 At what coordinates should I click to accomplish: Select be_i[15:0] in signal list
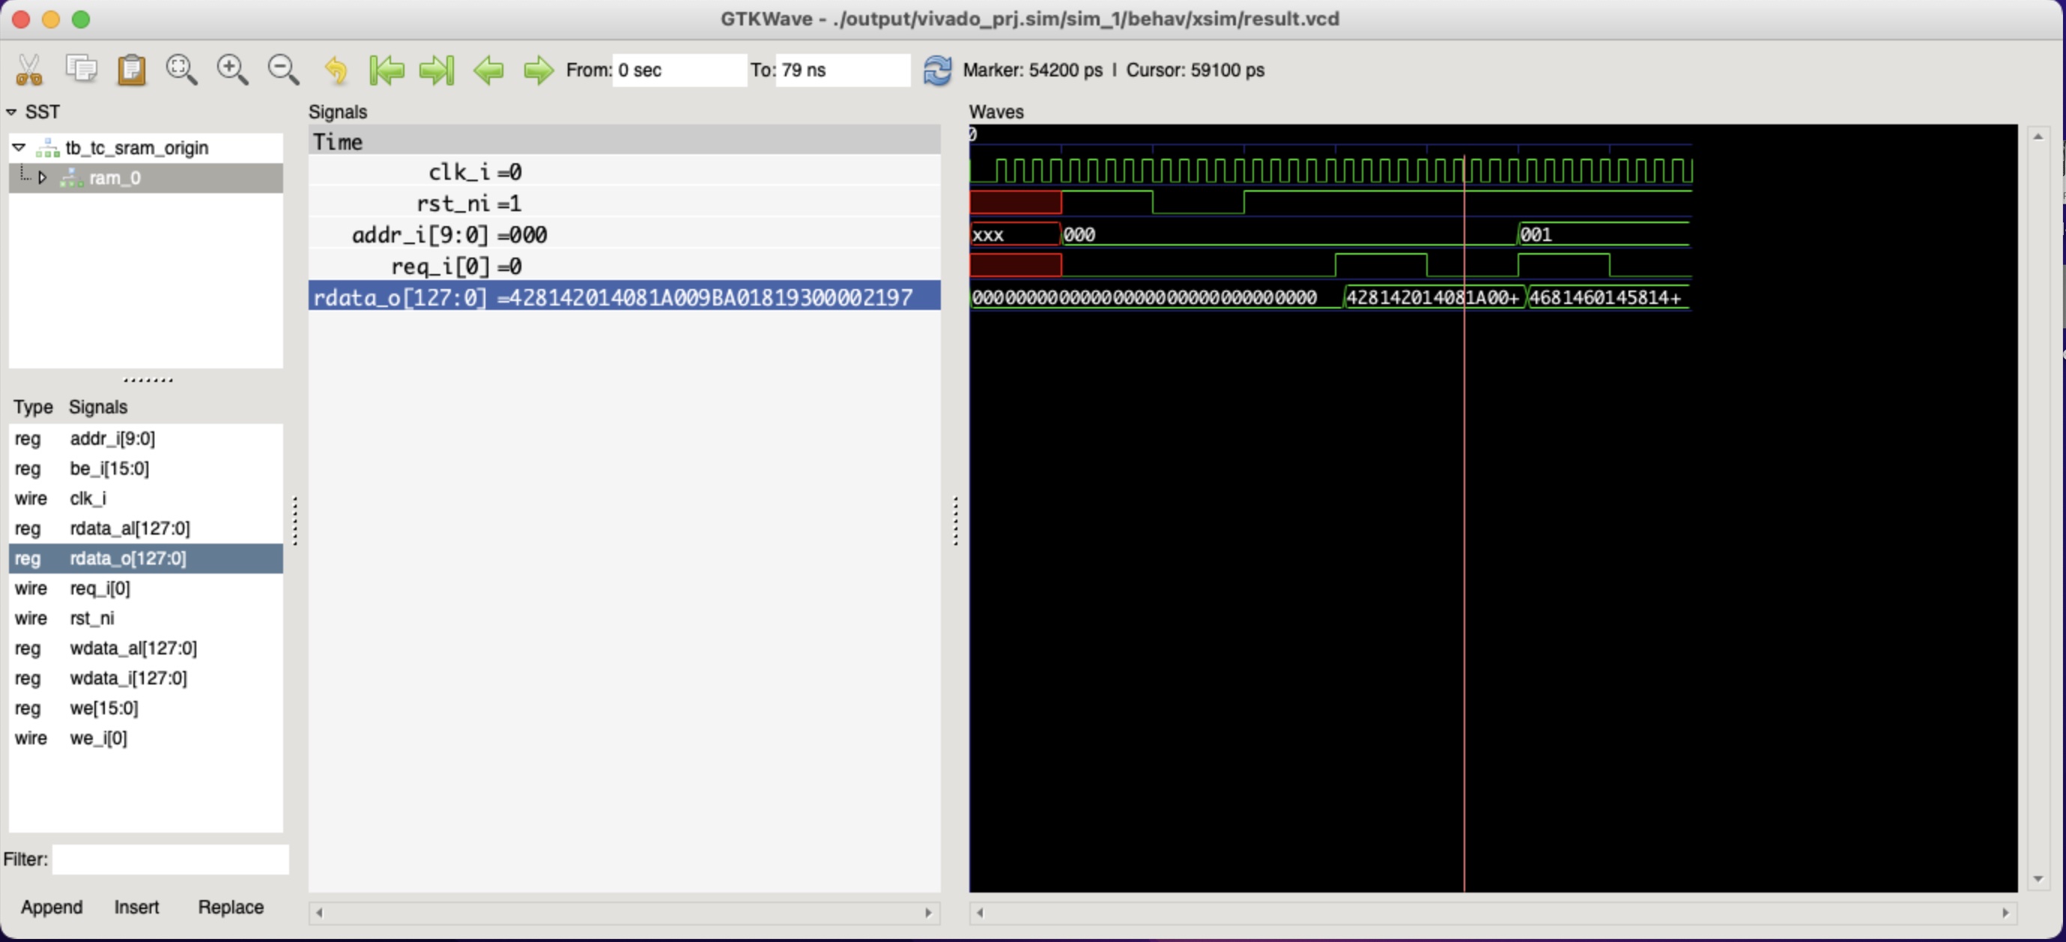pyautogui.click(x=145, y=468)
